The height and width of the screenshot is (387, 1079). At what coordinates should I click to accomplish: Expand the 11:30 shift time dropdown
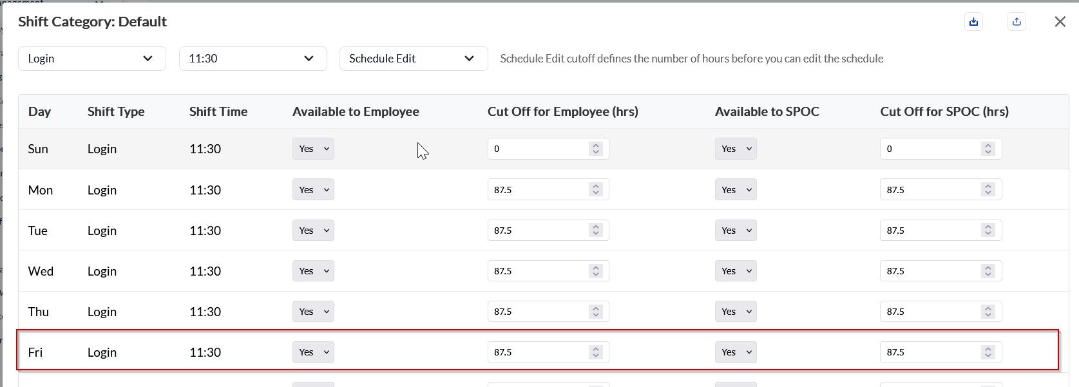253,59
